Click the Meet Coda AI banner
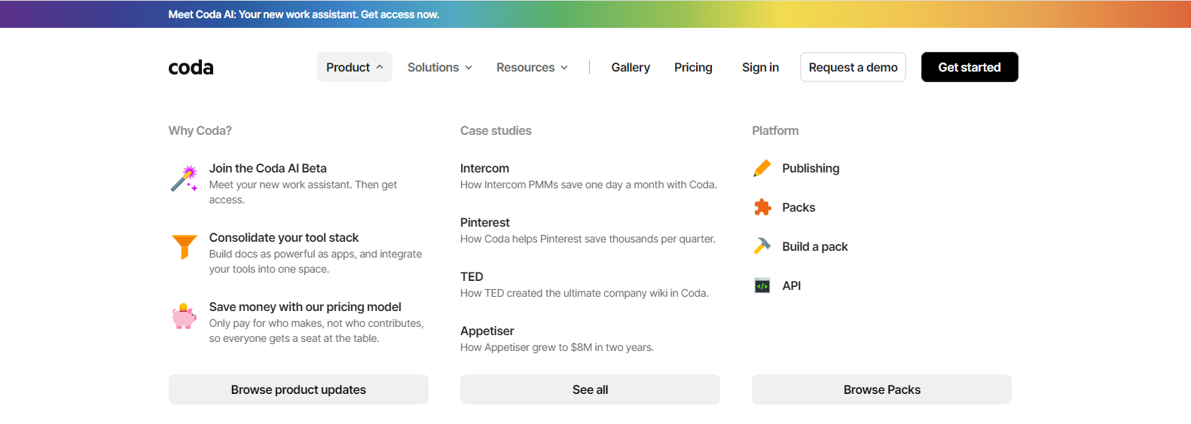Image resolution: width=1191 pixels, height=424 pixels. [x=304, y=14]
